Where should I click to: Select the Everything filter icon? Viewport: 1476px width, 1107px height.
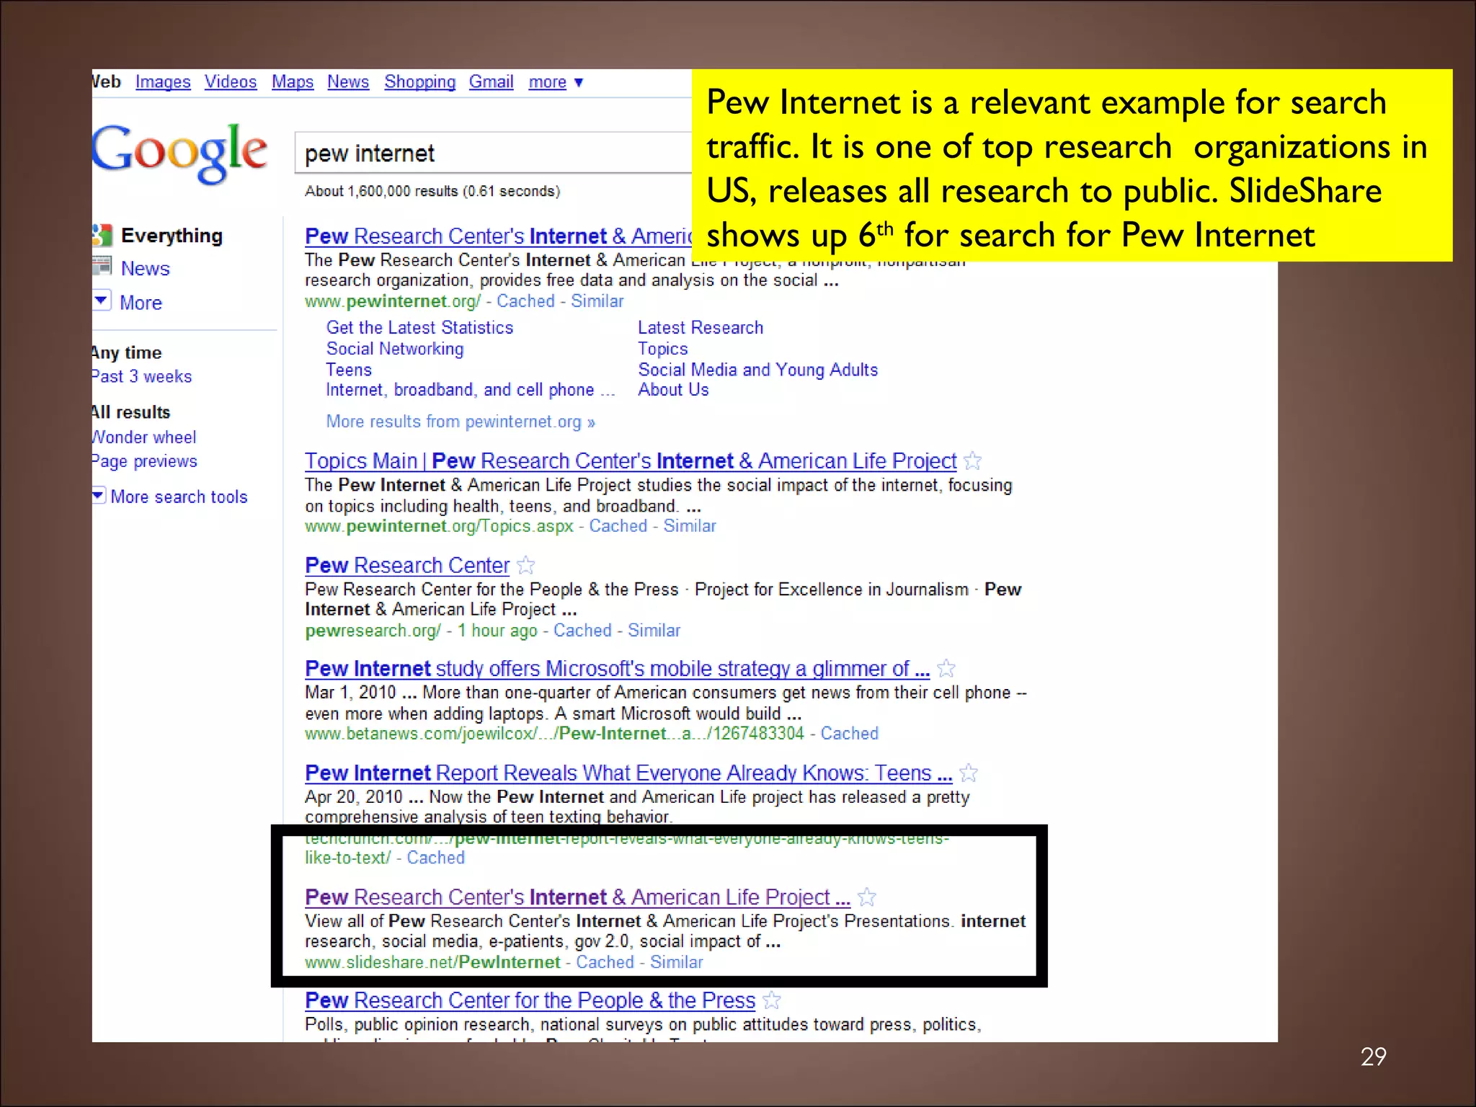click(x=102, y=235)
